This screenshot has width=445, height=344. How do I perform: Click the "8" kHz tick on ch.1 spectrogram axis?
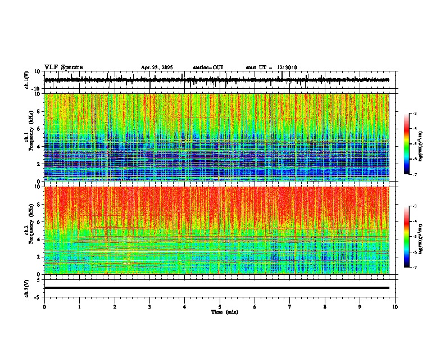[39, 111]
